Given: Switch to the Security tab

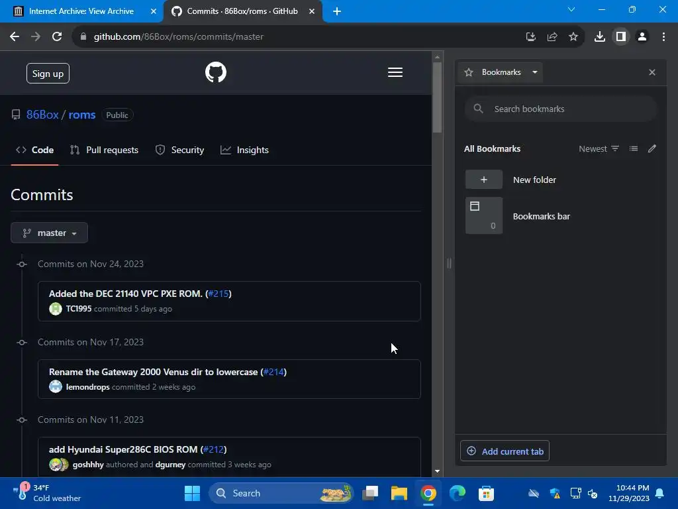Looking at the screenshot, I should pos(179,150).
